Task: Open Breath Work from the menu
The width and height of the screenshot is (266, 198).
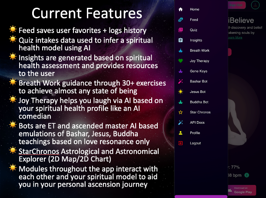Action: (199, 51)
